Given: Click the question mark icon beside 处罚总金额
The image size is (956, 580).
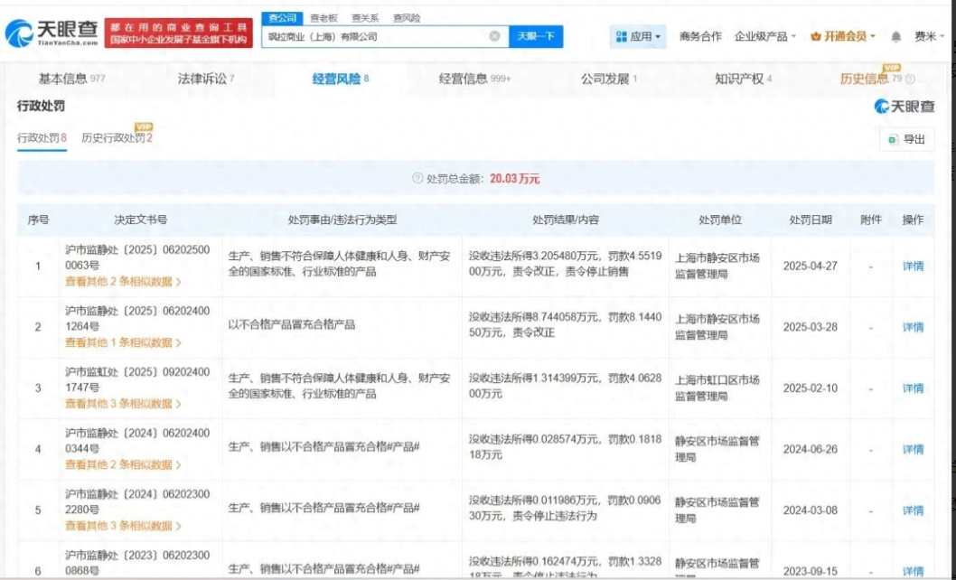Looking at the screenshot, I should 417,179.
